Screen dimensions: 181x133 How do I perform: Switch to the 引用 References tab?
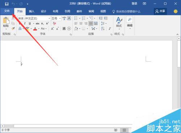point(67,12)
